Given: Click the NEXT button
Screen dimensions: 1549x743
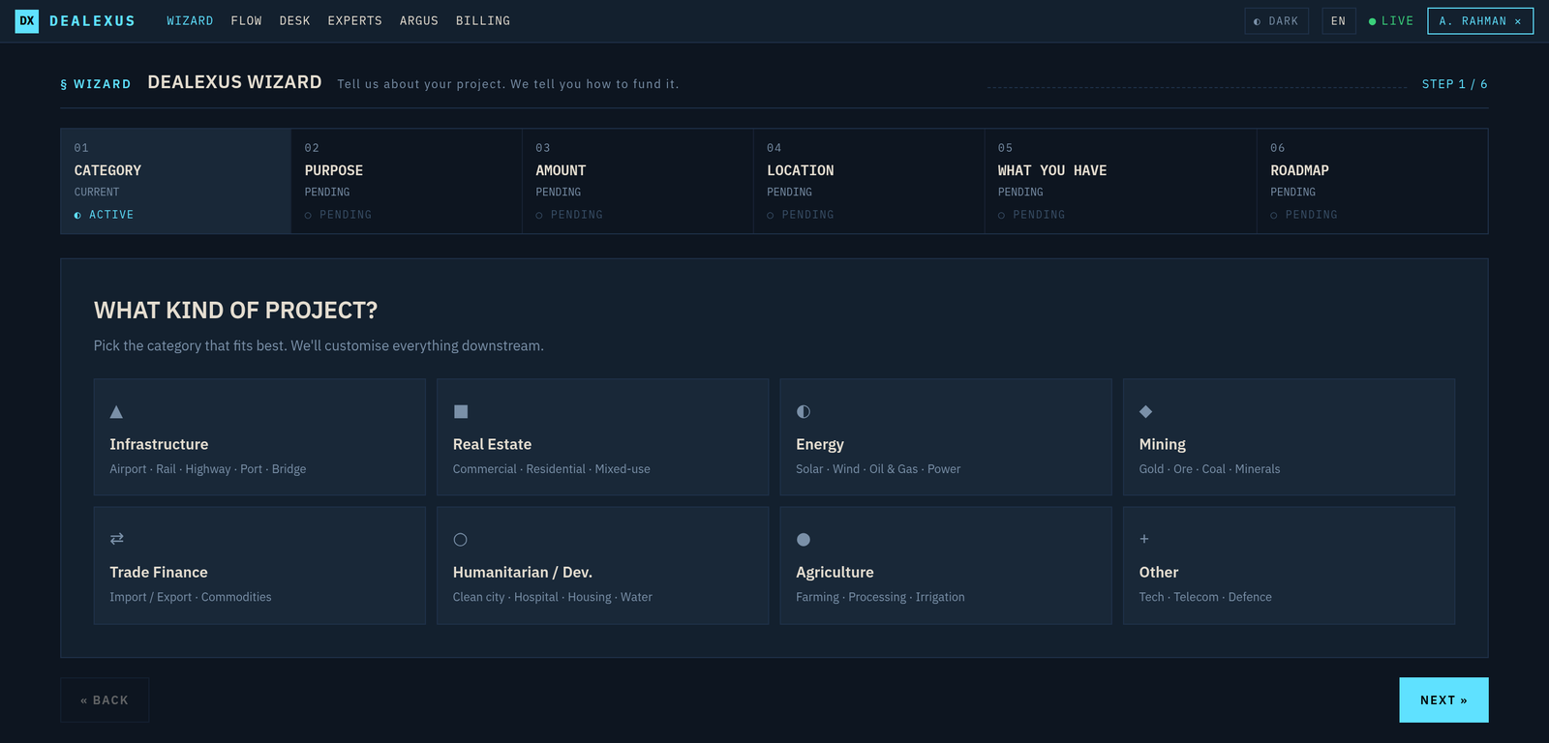Looking at the screenshot, I should pos(1443,700).
